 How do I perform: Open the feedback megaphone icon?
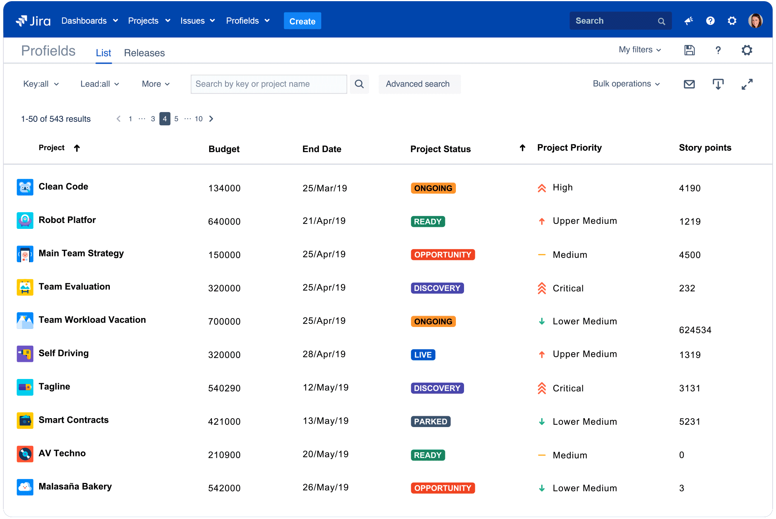[x=689, y=21]
